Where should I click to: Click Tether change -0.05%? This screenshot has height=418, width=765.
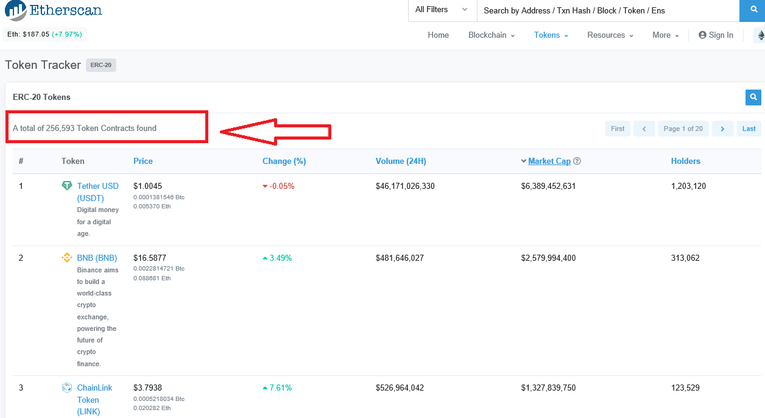(278, 186)
